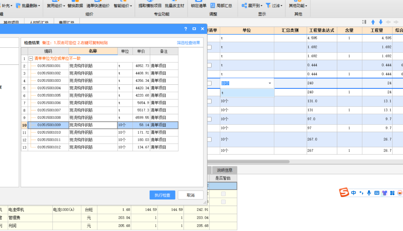
Task: Collapse the 清单单位为空或单位不一致 tree node
Action: (x=31, y=59)
